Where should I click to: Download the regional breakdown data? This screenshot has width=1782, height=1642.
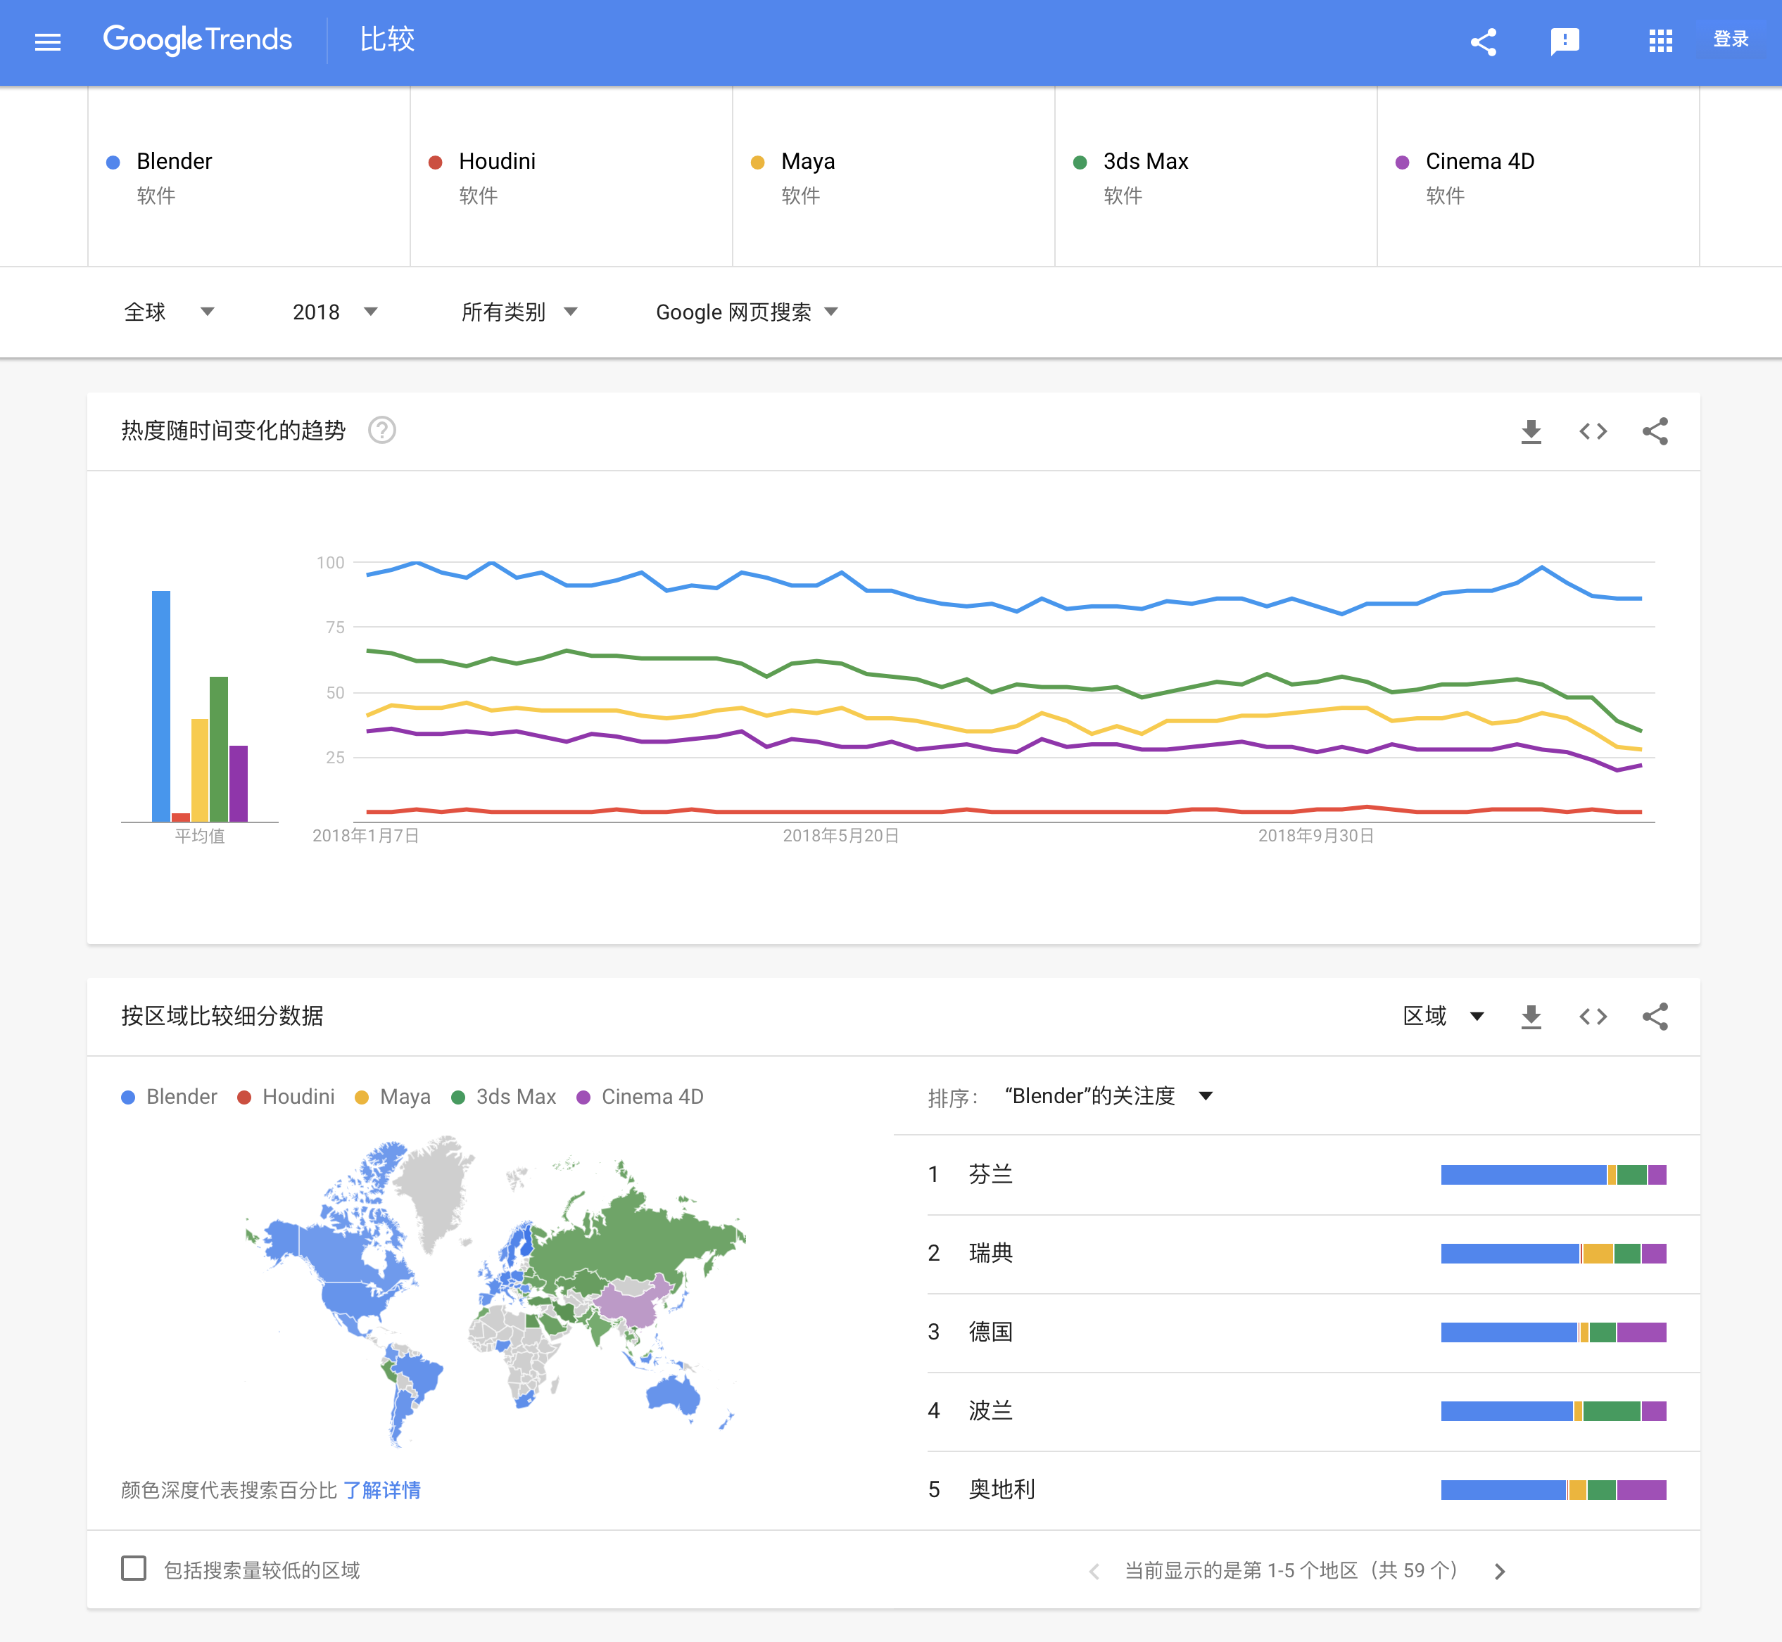point(1531,1017)
